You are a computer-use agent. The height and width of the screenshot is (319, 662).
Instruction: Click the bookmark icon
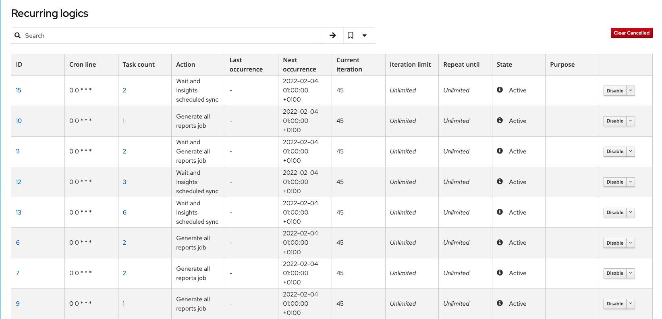coord(351,35)
